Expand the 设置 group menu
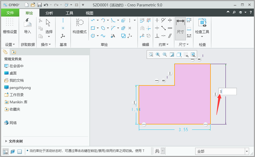The height and width of the screenshot is (157, 255). (x=10, y=45)
